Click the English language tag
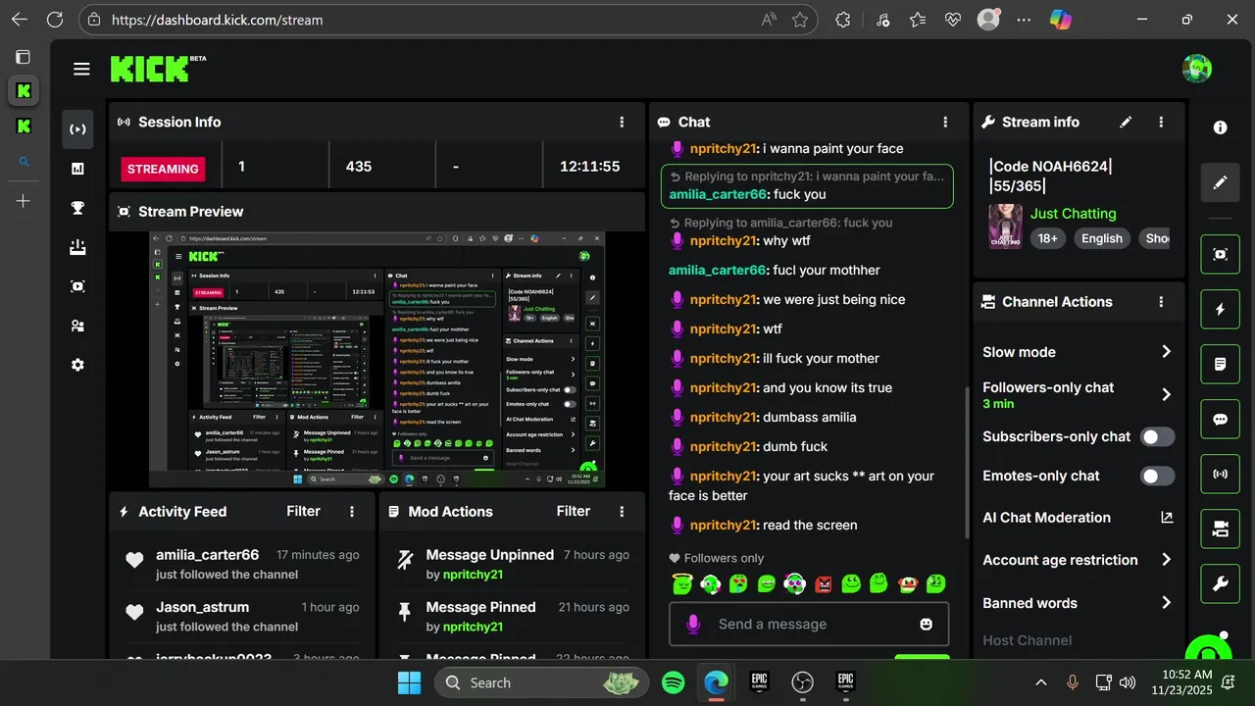 coord(1101,238)
